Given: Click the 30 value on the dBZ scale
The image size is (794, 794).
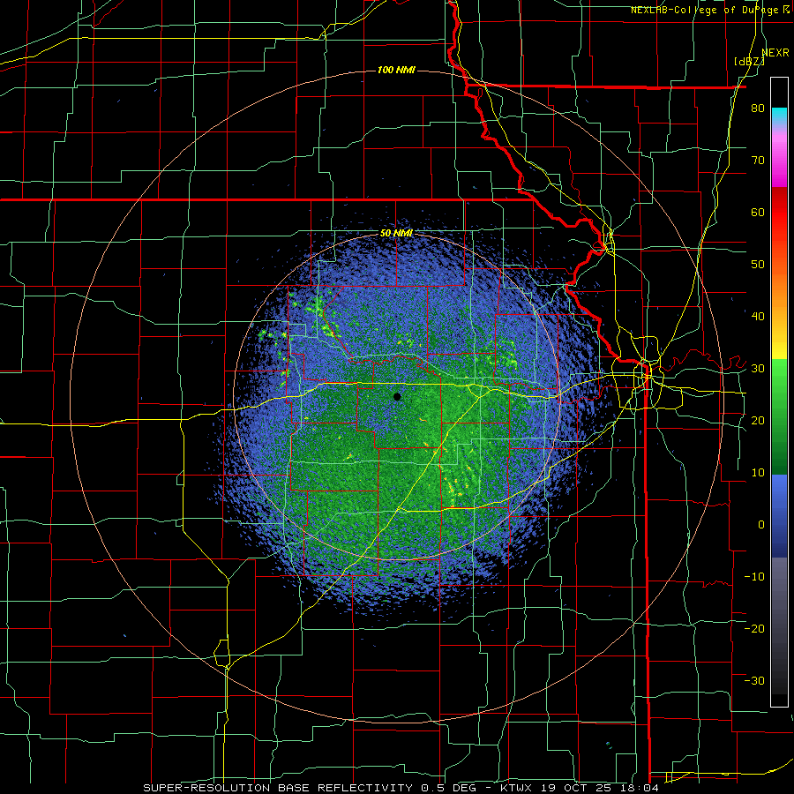Looking at the screenshot, I should click(758, 368).
